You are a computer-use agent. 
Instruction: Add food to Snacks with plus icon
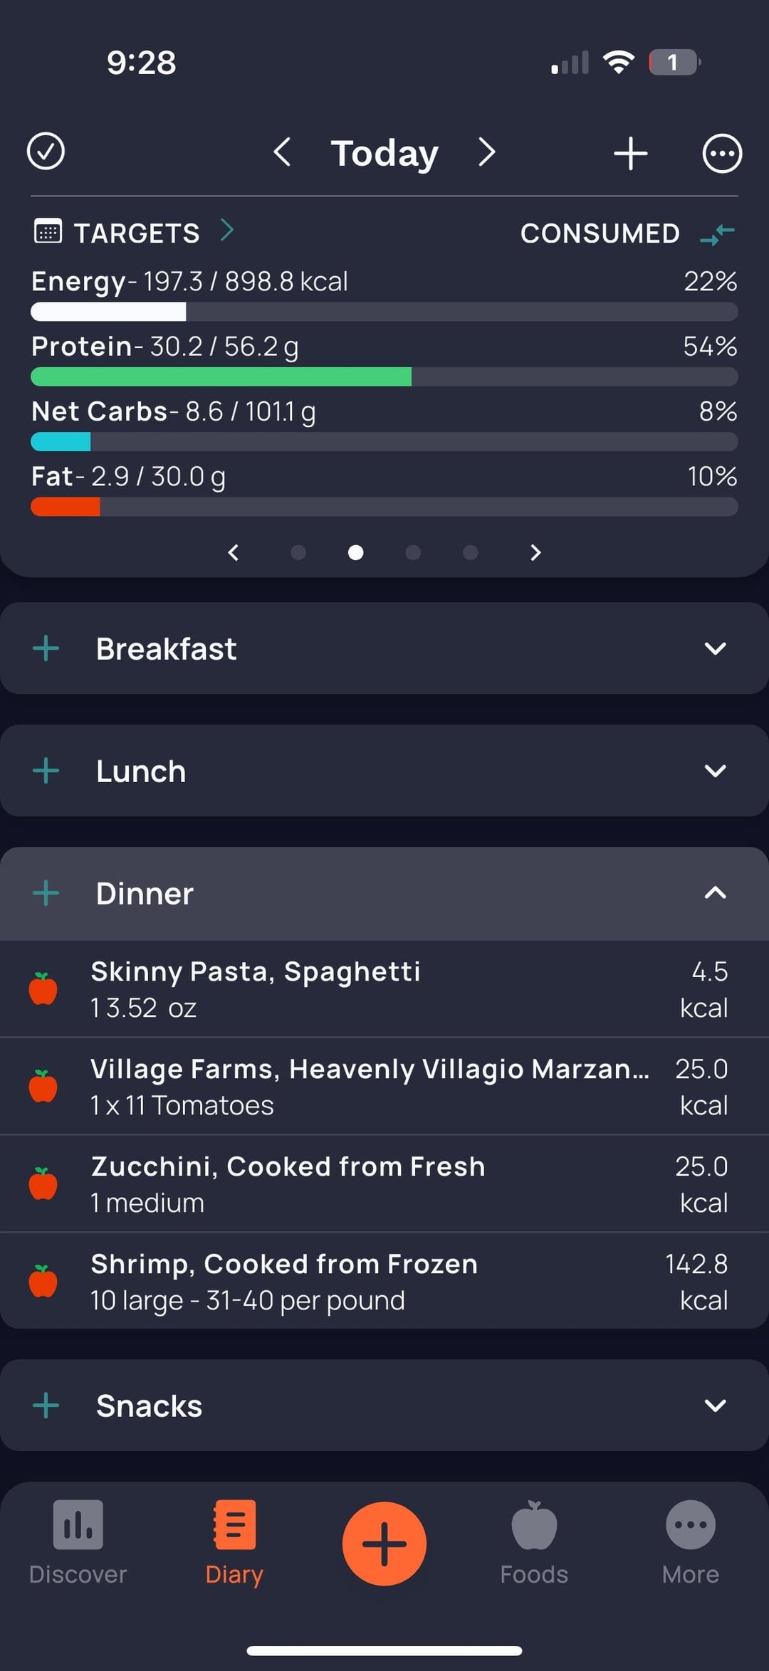(46, 1406)
